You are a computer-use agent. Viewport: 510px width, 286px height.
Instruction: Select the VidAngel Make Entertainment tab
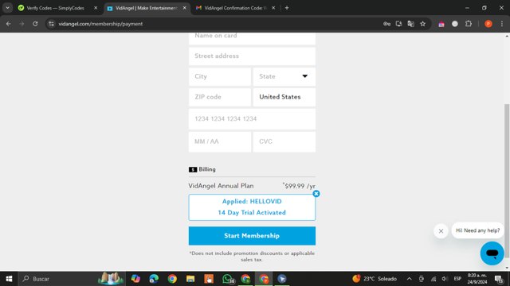(146, 8)
